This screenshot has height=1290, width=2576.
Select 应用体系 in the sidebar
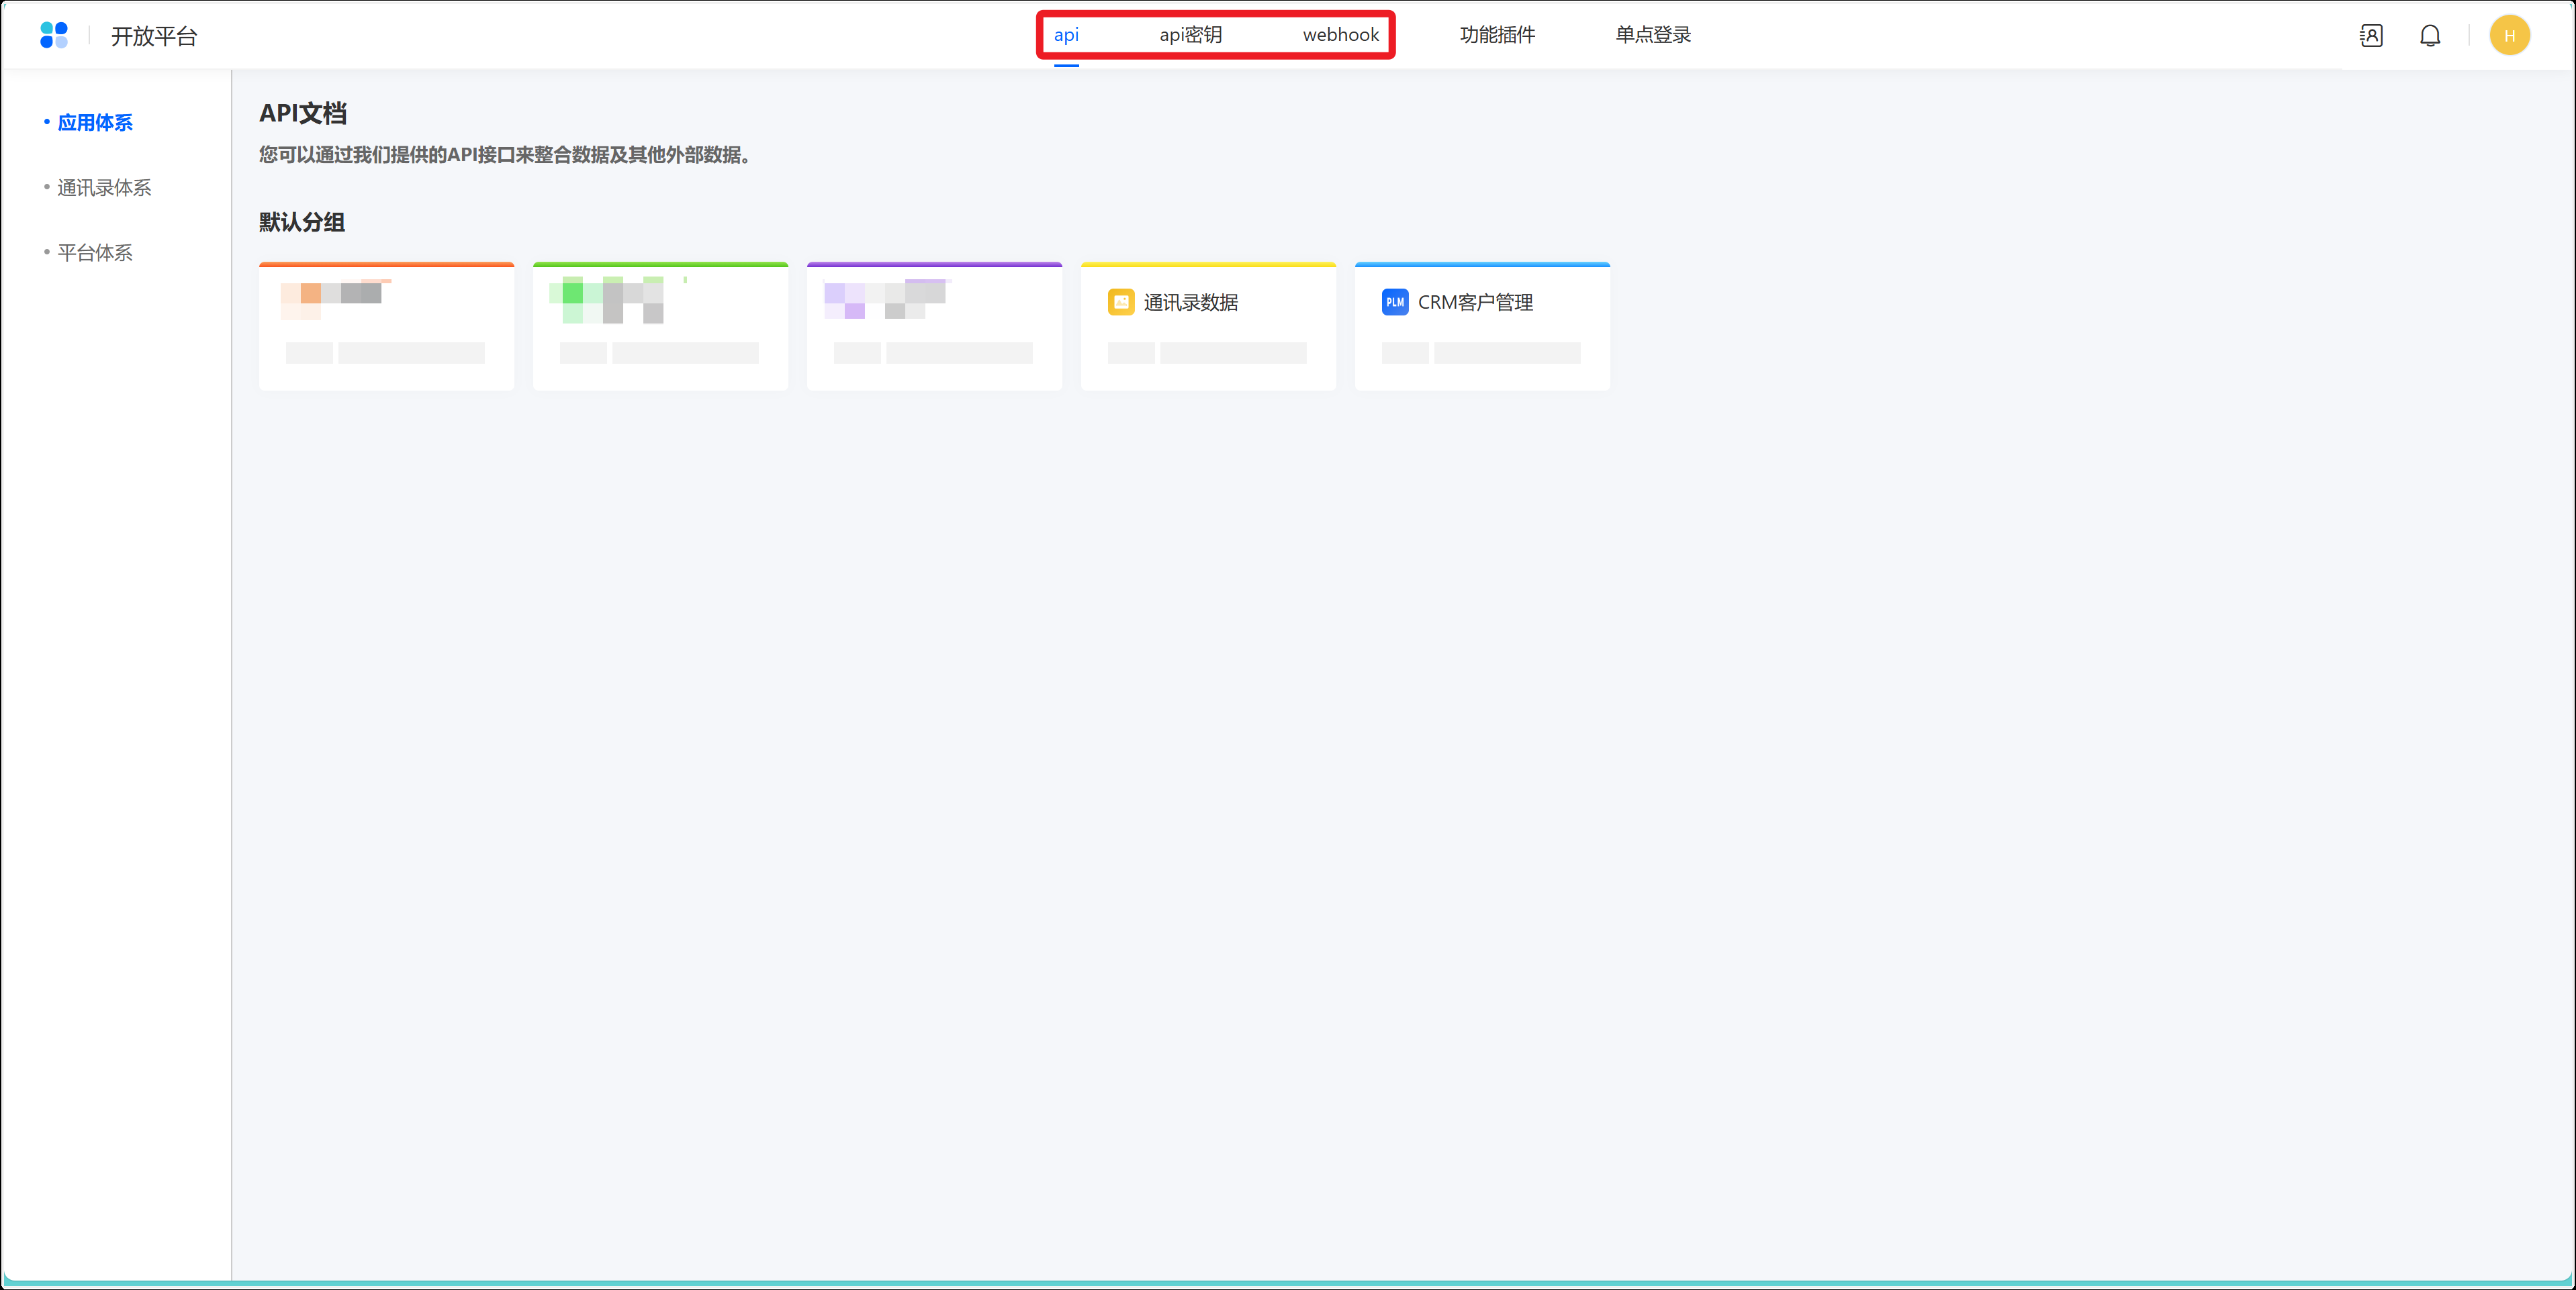point(95,123)
